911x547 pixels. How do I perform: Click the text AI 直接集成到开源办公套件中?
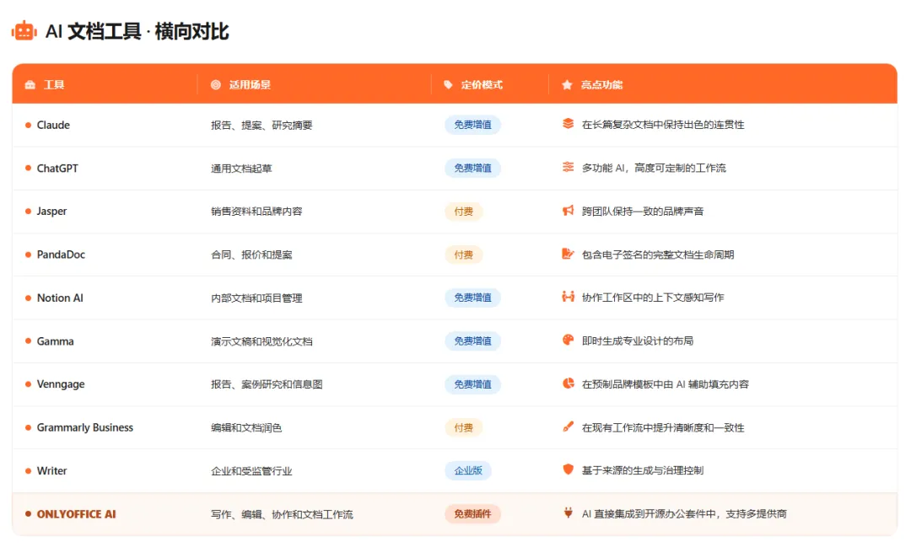pyautogui.click(x=649, y=514)
